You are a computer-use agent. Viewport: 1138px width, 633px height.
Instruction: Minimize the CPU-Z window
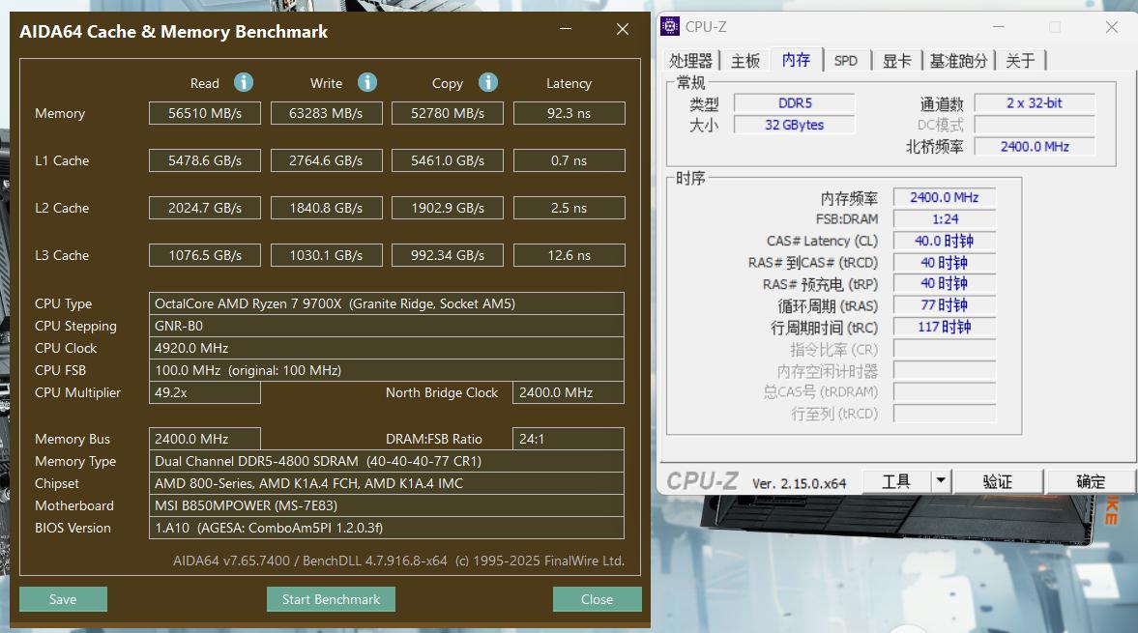pyautogui.click(x=999, y=27)
